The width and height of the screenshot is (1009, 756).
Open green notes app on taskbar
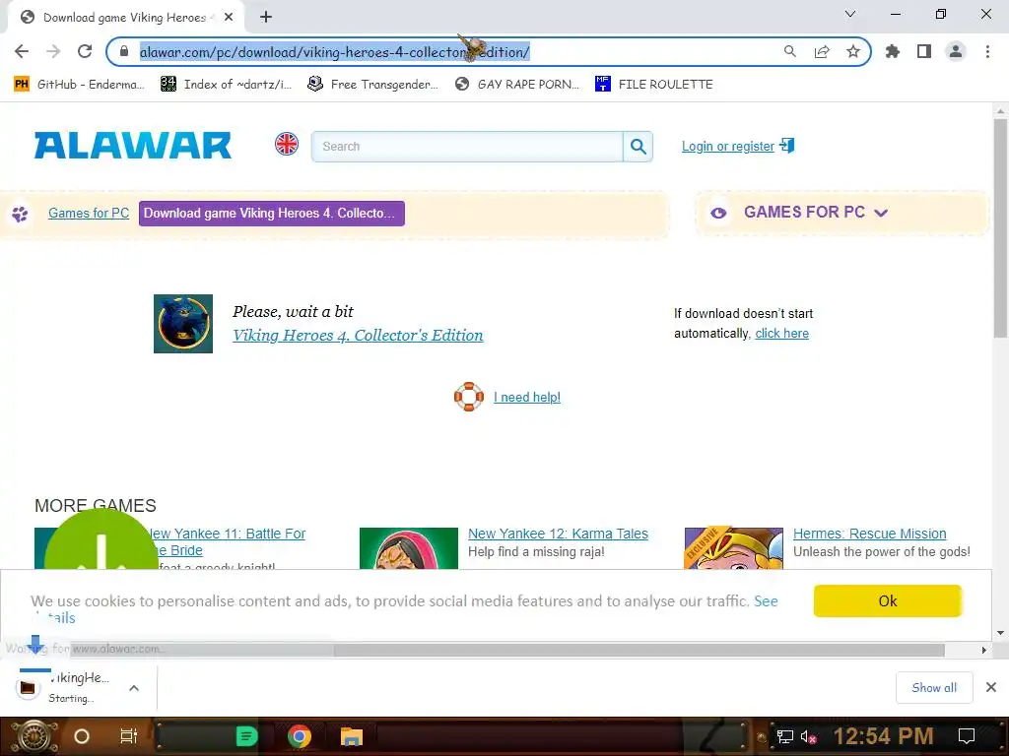[246, 736]
